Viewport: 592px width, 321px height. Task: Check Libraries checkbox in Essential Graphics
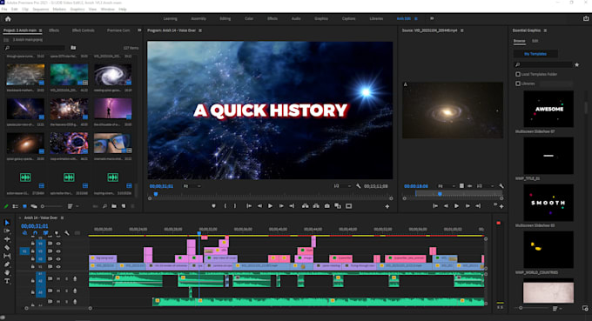point(518,84)
